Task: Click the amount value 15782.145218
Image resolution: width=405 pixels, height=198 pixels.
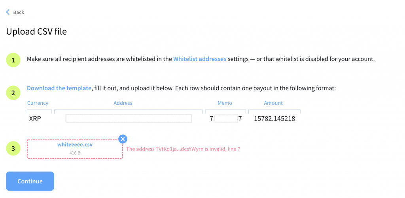Action: coord(274,119)
